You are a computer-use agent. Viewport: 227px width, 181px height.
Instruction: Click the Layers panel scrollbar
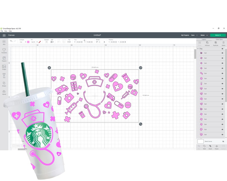click(x=226, y=75)
